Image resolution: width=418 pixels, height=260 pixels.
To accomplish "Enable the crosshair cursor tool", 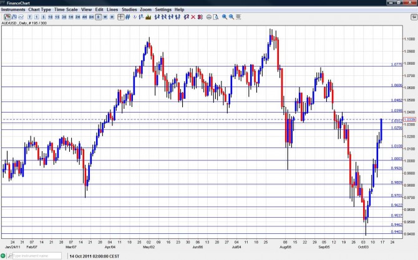I will tap(121, 17).
